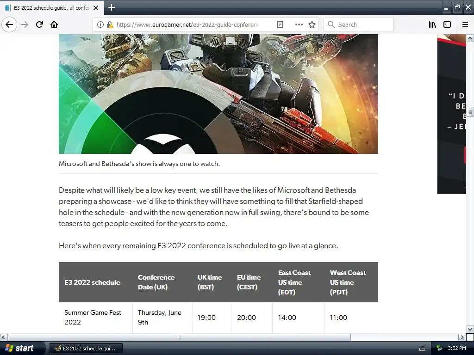Open the Library bookshelf icon
The image size is (474, 355).
coord(432,24)
